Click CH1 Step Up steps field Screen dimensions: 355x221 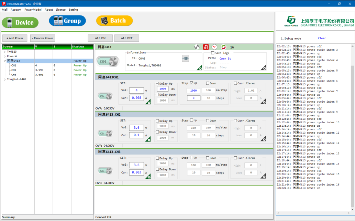pyautogui.click(x=193, y=98)
